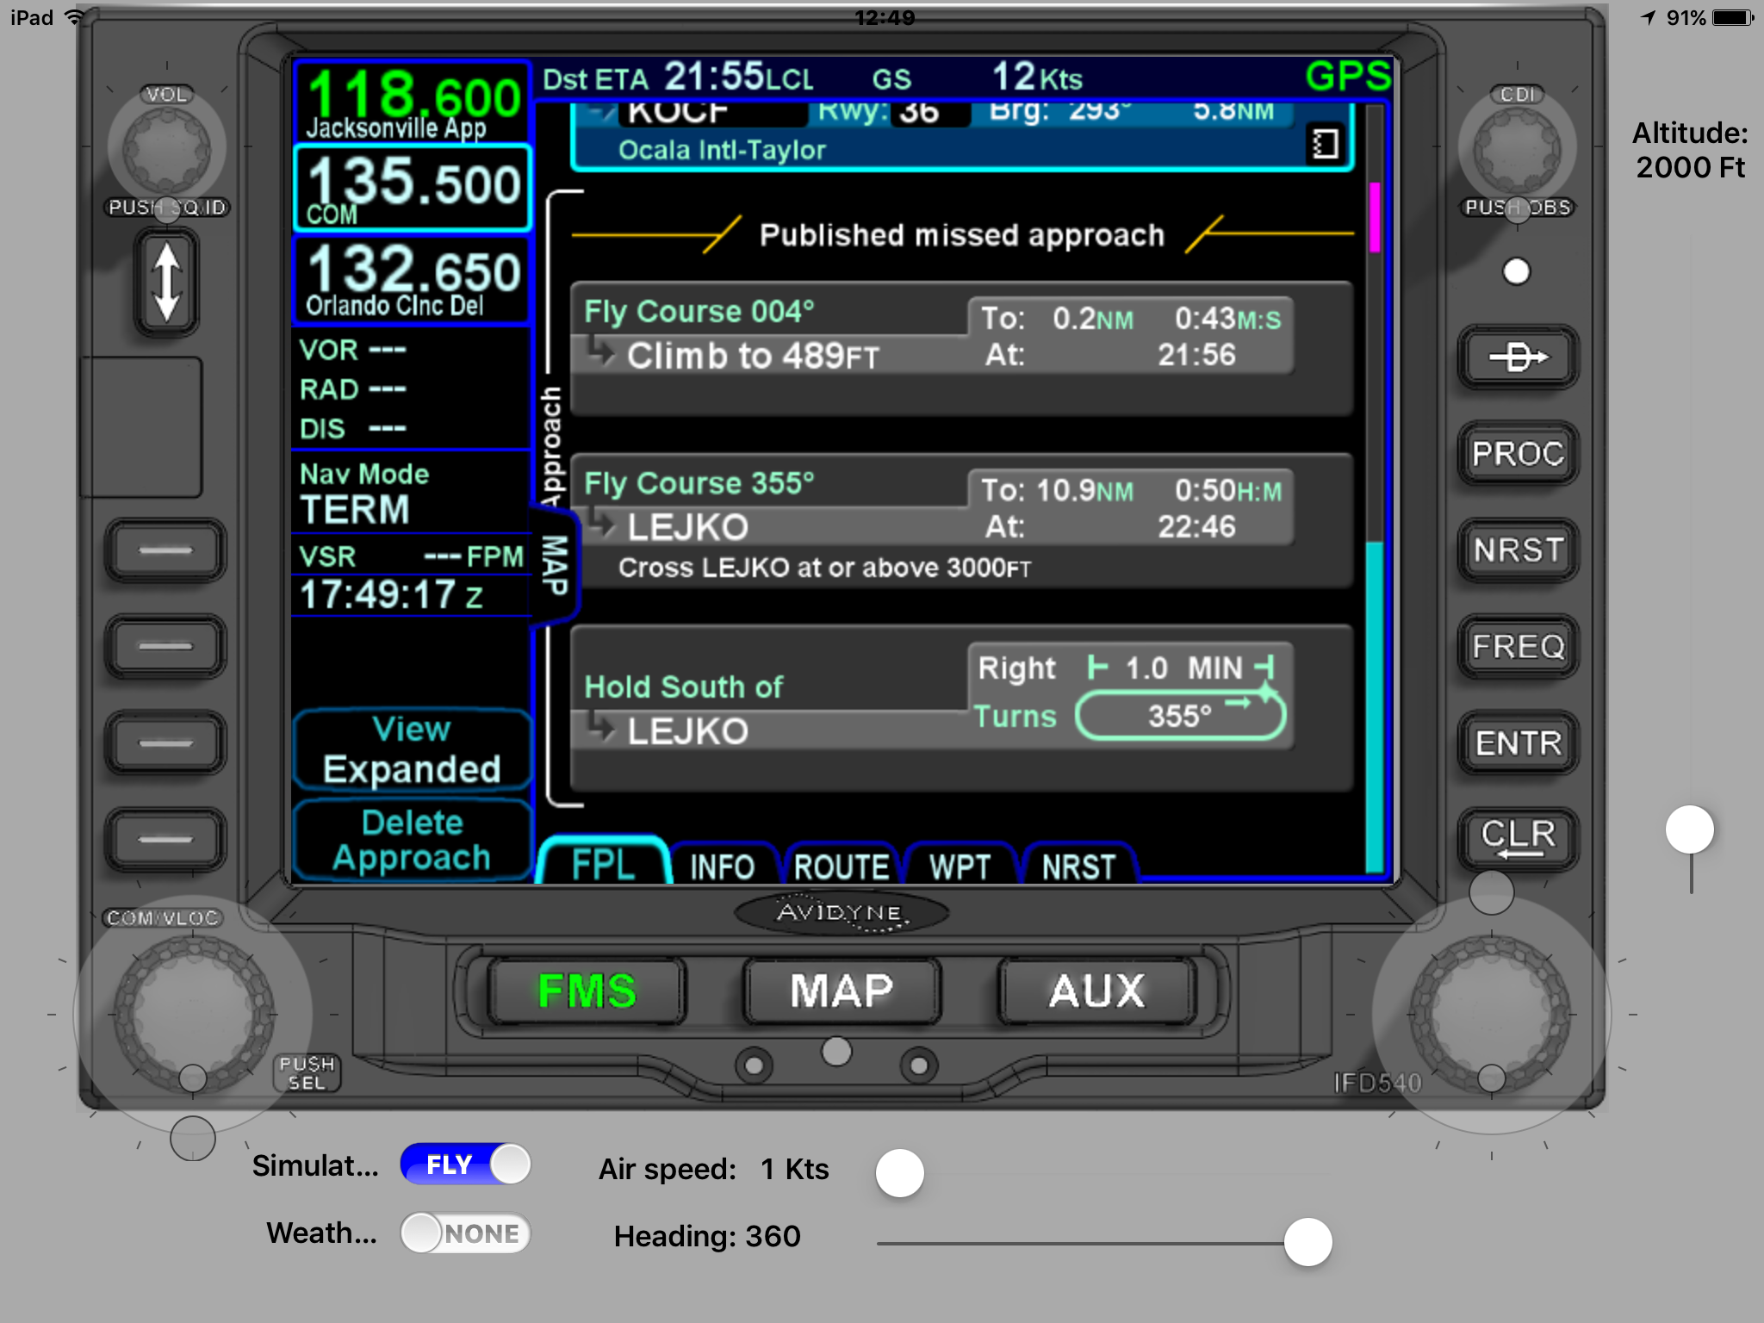
Task: Open the INFO tab
Action: (x=722, y=866)
